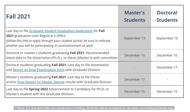Click September 15 in the Master's Students column

[134, 38]
